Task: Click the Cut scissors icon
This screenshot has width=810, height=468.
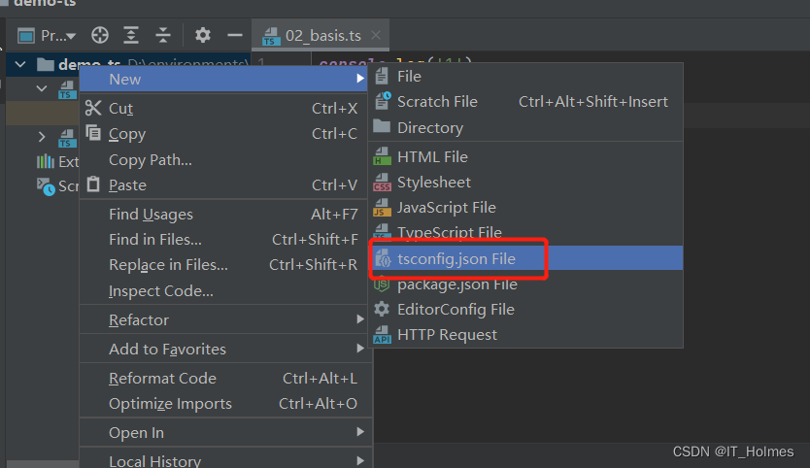Action: [93, 109]
